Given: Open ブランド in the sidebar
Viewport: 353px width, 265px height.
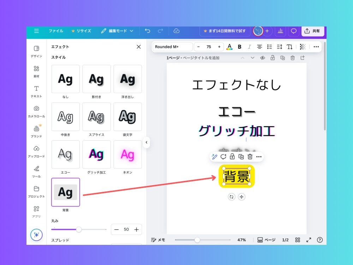Looking at the screenshot, I should (36, 132).
